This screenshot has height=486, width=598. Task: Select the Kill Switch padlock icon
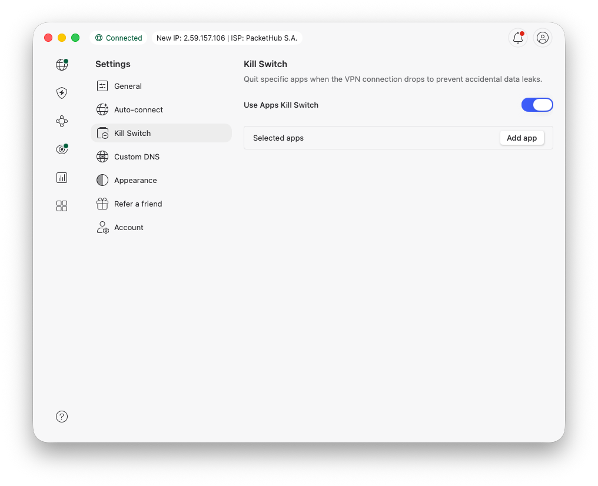tap(102, 133)
